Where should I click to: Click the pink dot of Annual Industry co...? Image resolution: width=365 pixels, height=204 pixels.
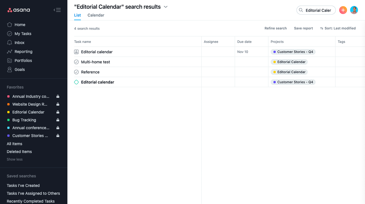[8, 96]
